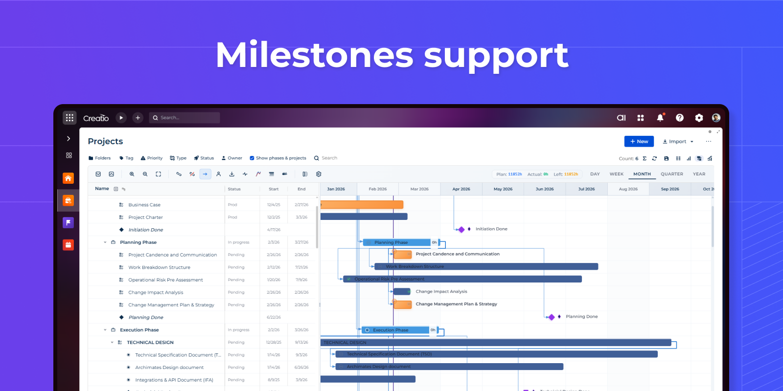
Task: Switch timeline scale to QUARTER
Action: (x=671, y=174)
